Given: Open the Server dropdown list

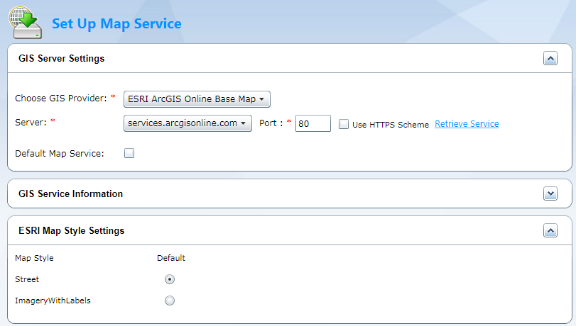Looking at the screenshot, I should [x=188, y=123].
